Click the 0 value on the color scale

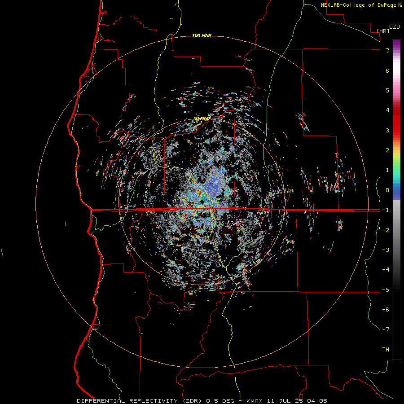[x=387, y=190]
